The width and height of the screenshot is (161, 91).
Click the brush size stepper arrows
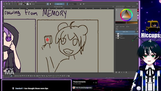coord(77,4)
